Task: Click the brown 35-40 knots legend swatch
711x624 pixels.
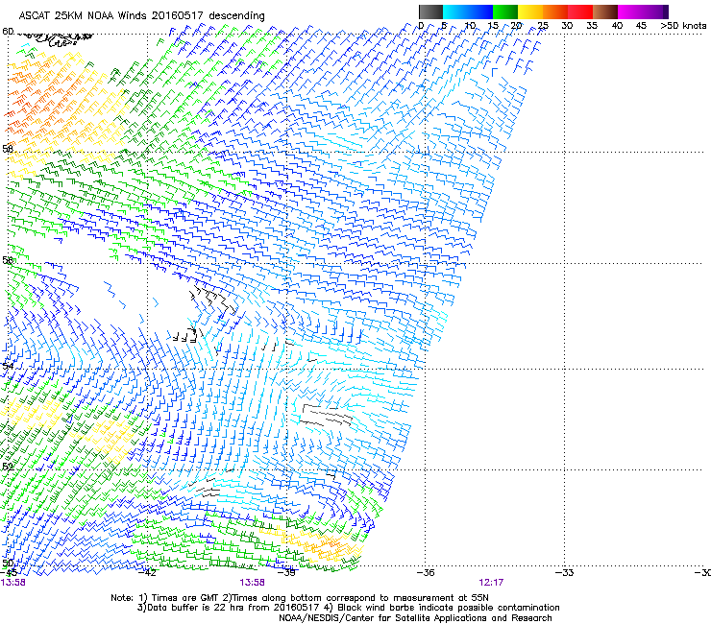Action: coord(605,12)
